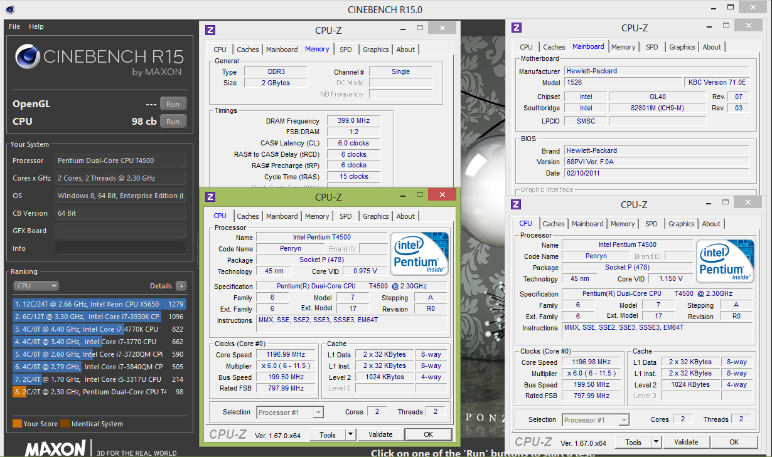Select Memory tab in white CPU-tab CPU-Z window

[x=623, y=224]
